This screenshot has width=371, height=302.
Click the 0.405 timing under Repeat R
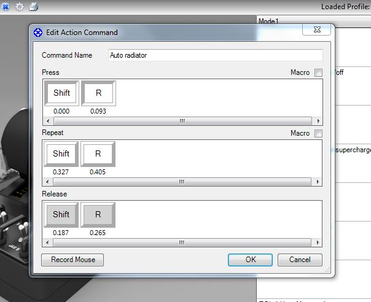(98, 172)
